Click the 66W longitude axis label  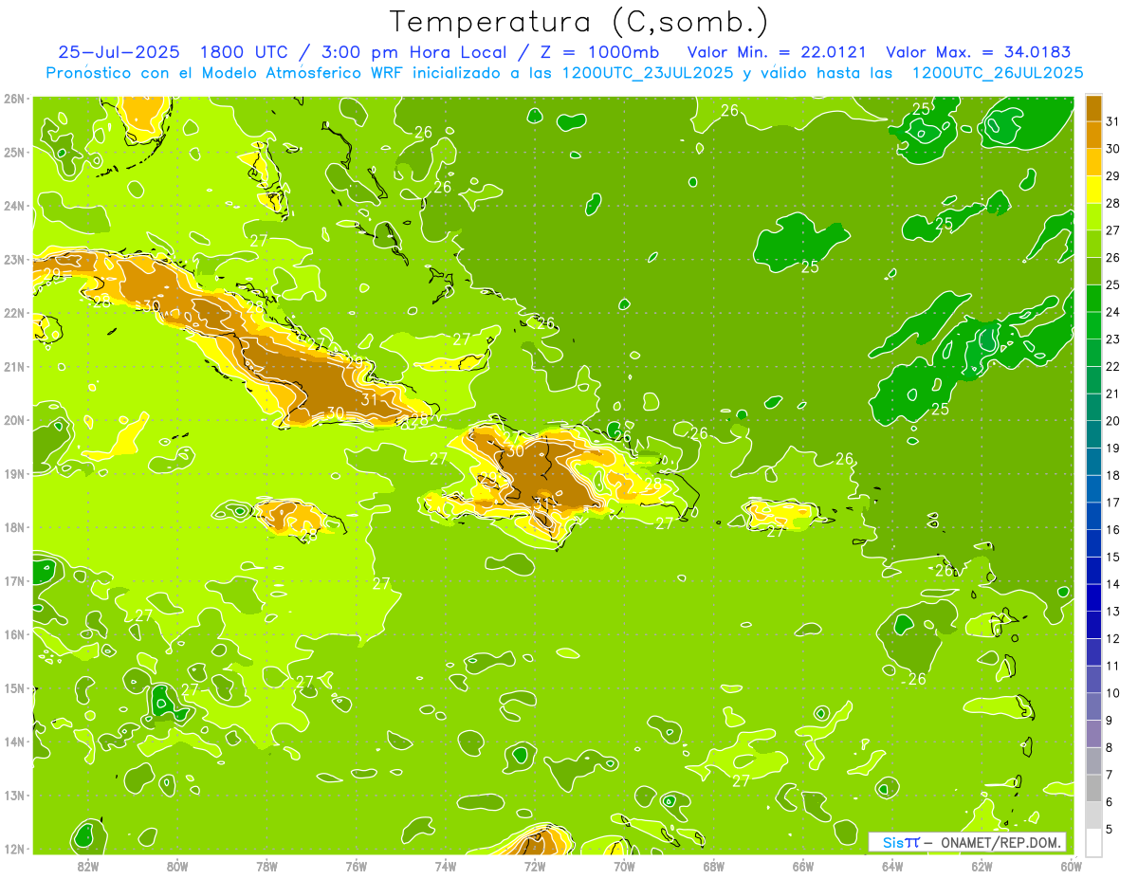click(x=803, y=866)
